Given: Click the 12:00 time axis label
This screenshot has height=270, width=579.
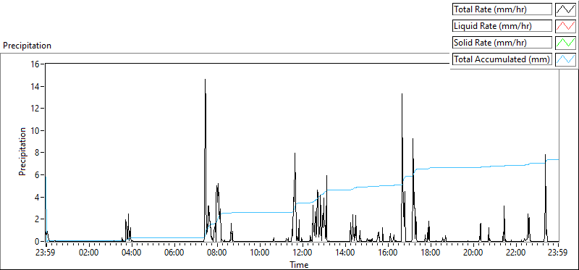Looking at the screenshot, I should [x=303, y=253].
